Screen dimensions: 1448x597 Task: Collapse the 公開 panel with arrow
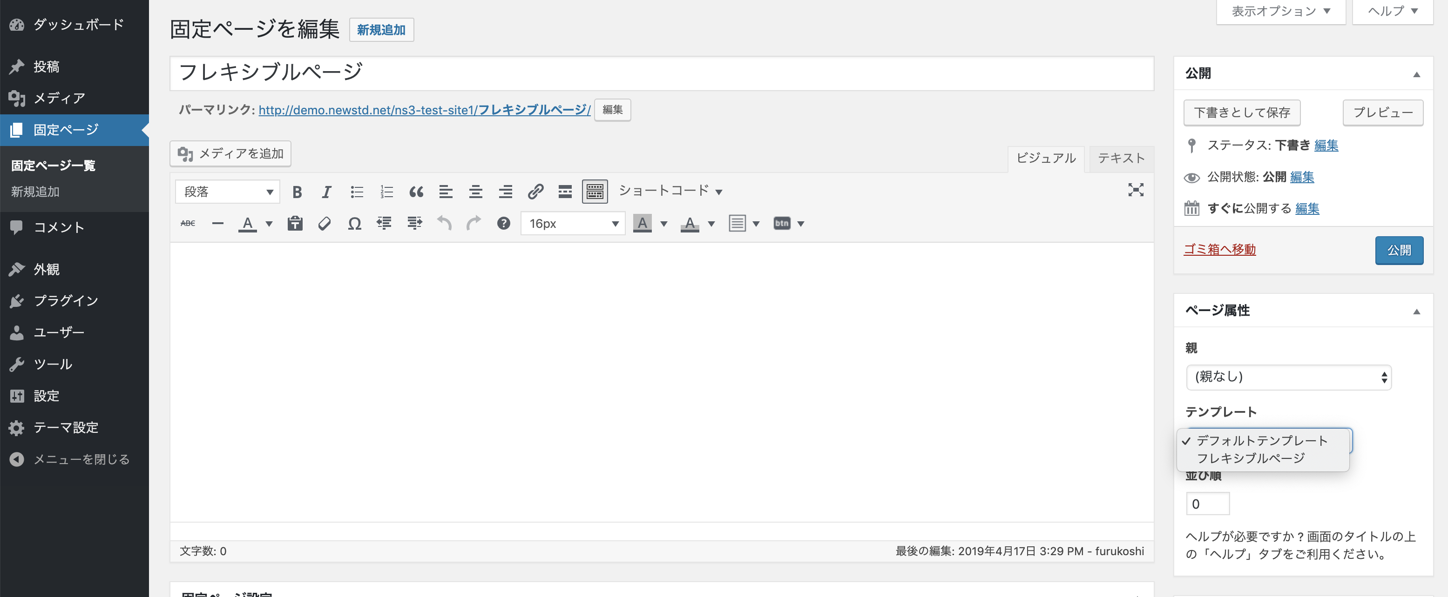point(1416,74)
